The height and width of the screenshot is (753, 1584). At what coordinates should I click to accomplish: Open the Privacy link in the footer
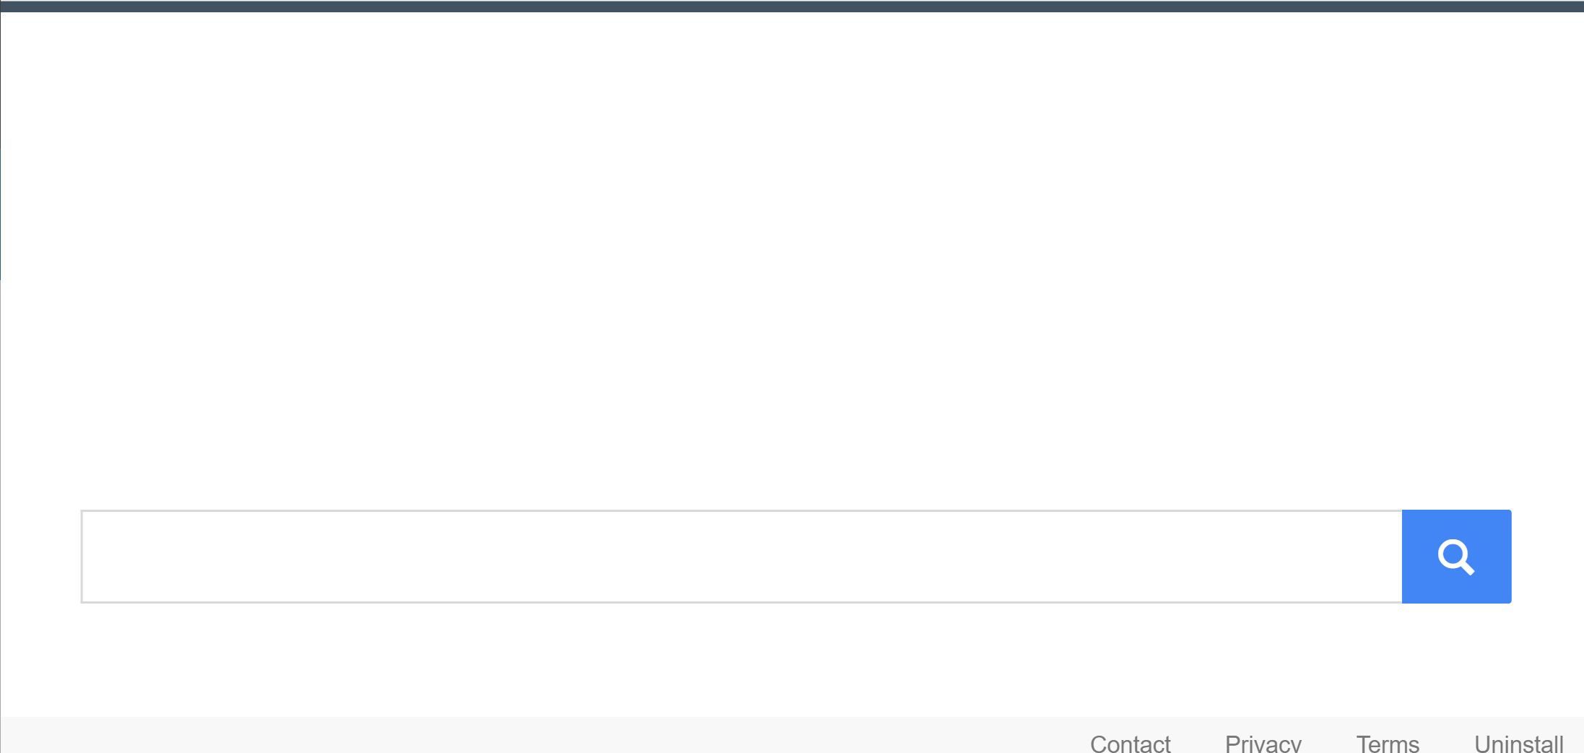point(1263,743)
